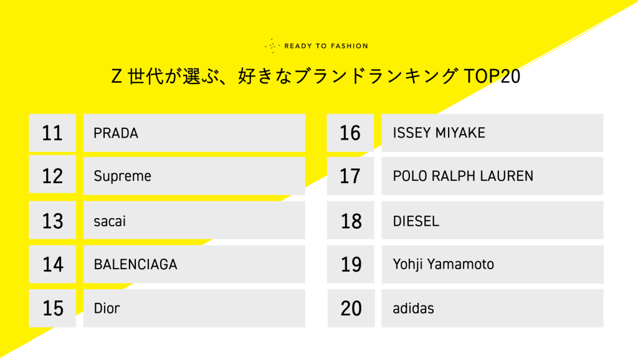This screenshot has width=638, height=359.
Task: Click the rank number 11 box
Action: click(x=52, y=133)
